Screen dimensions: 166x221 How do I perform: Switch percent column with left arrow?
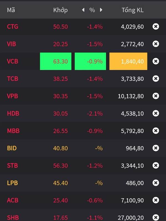[x=83, y=10]
